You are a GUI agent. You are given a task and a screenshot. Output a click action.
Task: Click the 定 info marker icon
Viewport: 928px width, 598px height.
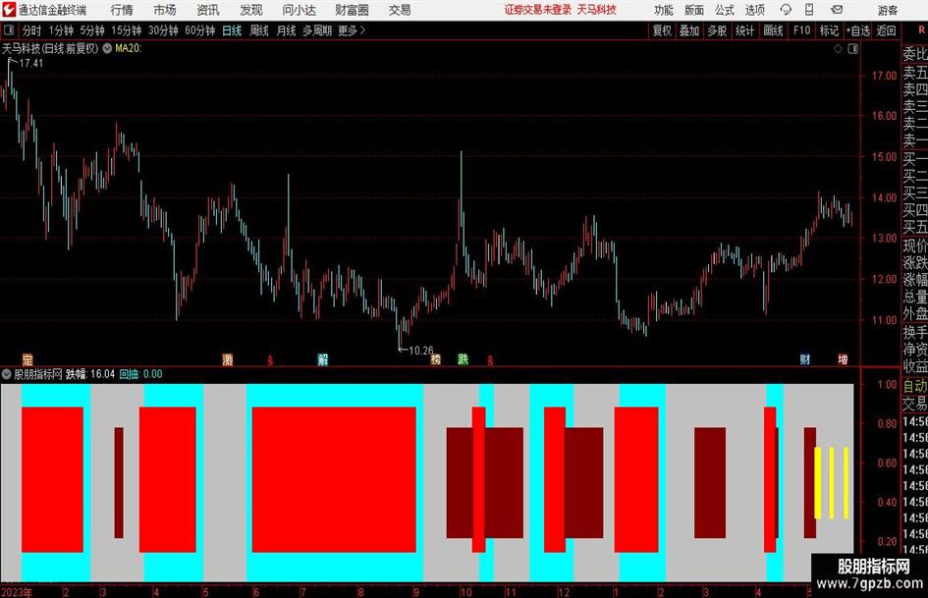(x=27, y=359)
